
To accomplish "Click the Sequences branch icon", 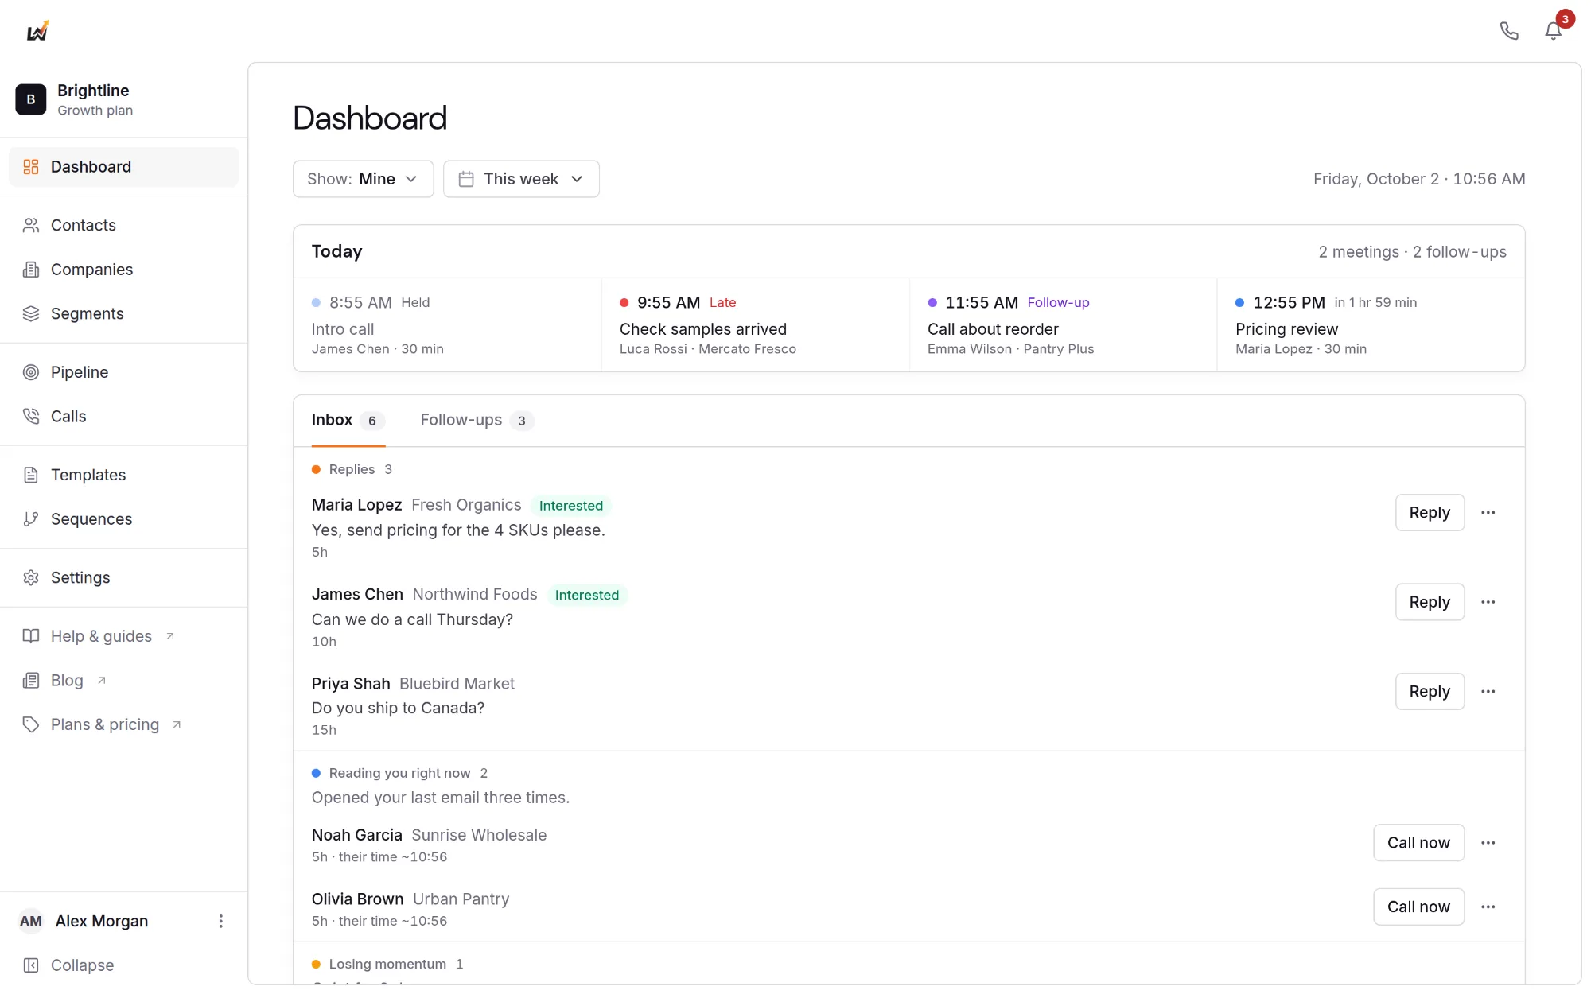I will (31, 519).
